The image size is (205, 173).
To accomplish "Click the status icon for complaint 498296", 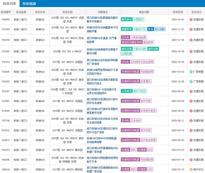I will tap(191, 160).
